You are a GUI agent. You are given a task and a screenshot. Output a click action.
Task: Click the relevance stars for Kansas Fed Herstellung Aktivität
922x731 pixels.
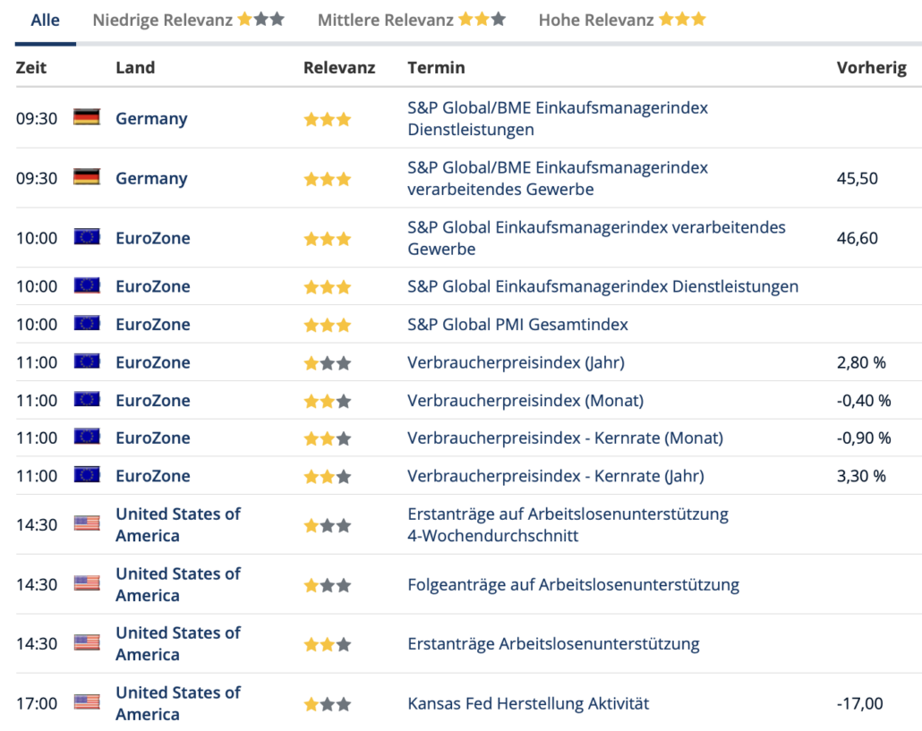coord(328,704)
